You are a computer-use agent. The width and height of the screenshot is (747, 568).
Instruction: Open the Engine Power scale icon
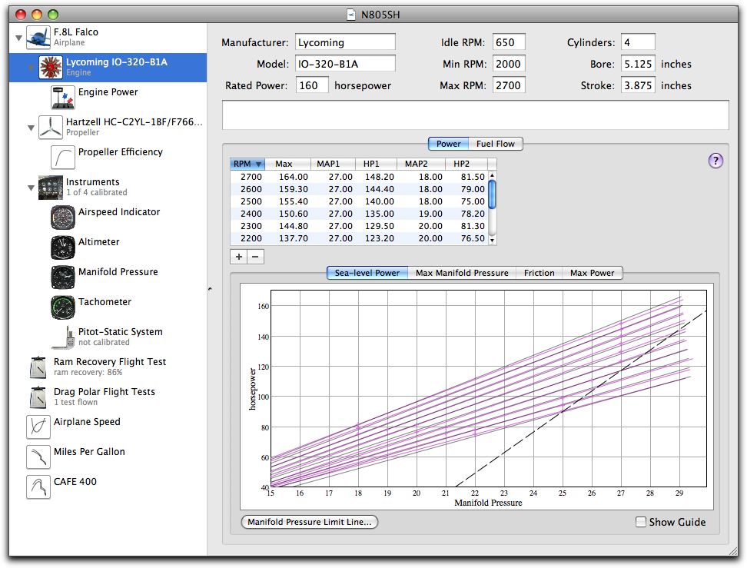tap(63, 97)
